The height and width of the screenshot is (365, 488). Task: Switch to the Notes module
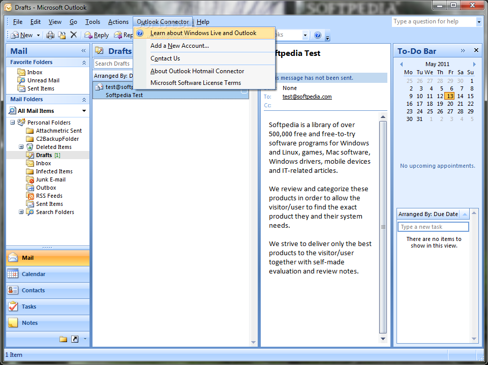(x=48, y=323)
